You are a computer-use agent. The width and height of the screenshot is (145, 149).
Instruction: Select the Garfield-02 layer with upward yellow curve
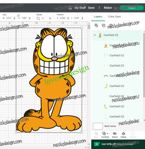point(117,86)
